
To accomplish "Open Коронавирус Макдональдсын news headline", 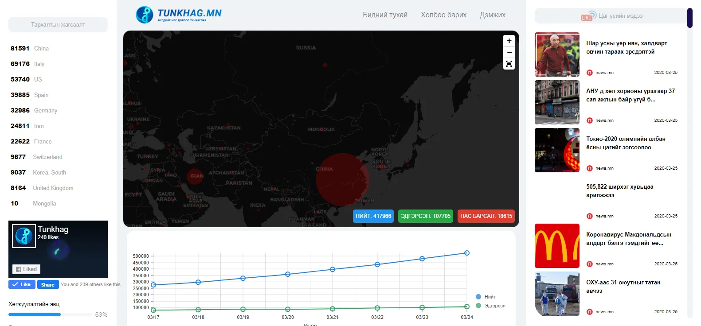I will (629, 239).
